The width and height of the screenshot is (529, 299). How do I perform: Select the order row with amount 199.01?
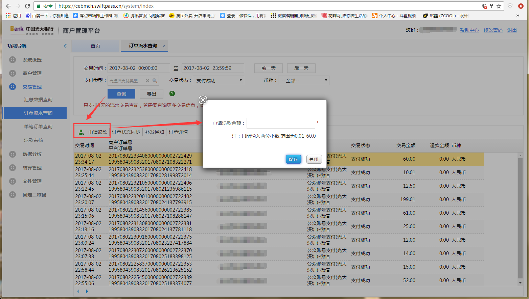[x=278, y=199]
